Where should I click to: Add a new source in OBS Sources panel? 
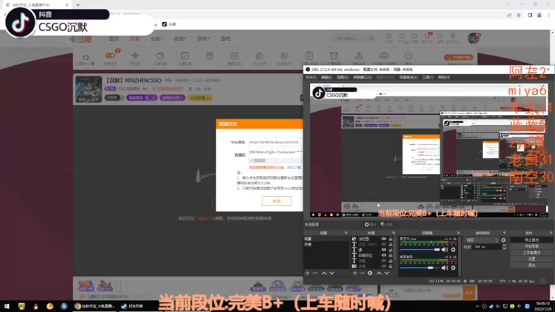tap(355, 273)
